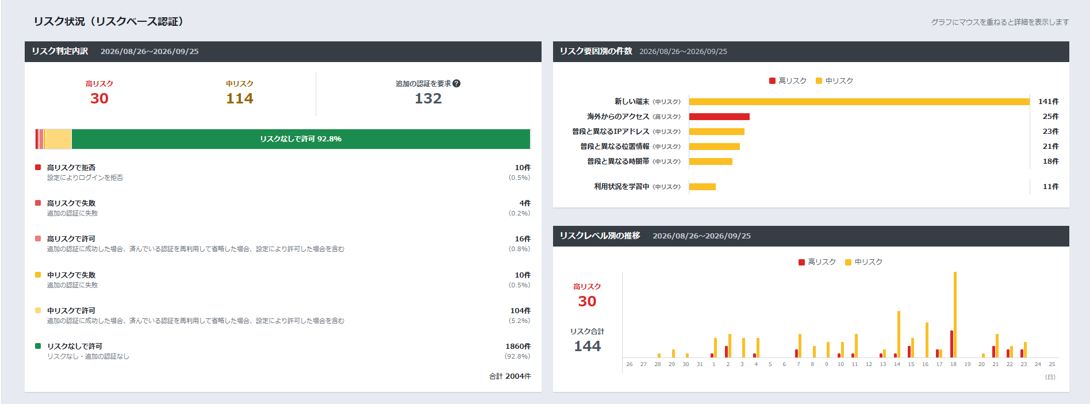Click the 高リスク count 30 in リスク判定内訳
Image resolution: width=1090 pixels, height=404 pixels.
(99, 98)
